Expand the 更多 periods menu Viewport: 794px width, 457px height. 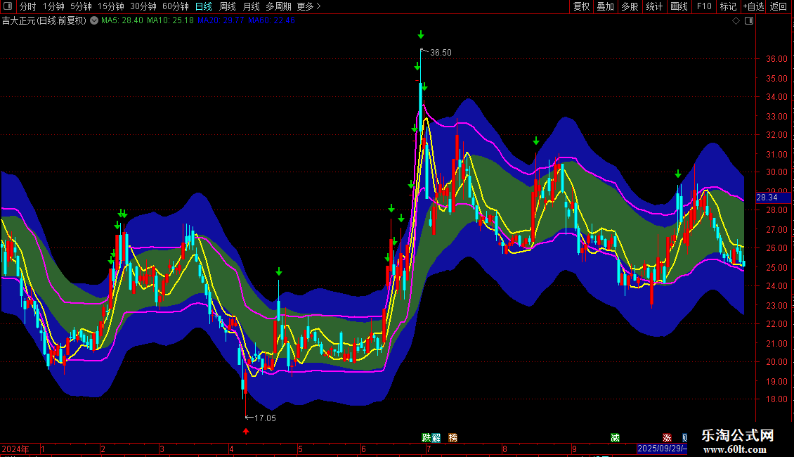pyautogui.click(x=308, y=6)
